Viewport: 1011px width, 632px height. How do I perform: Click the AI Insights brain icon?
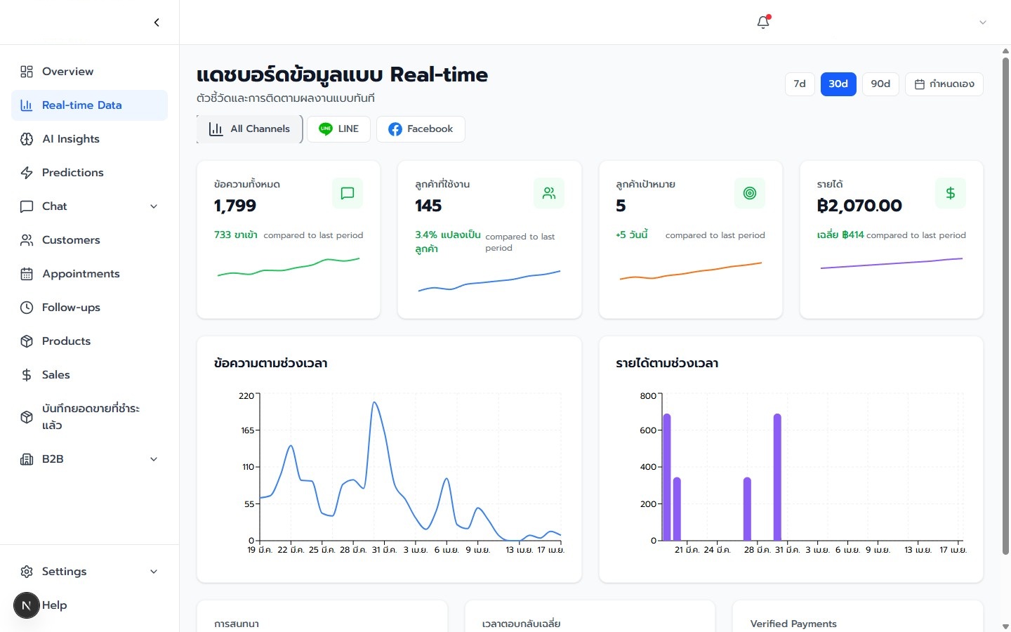click(27, 139)
